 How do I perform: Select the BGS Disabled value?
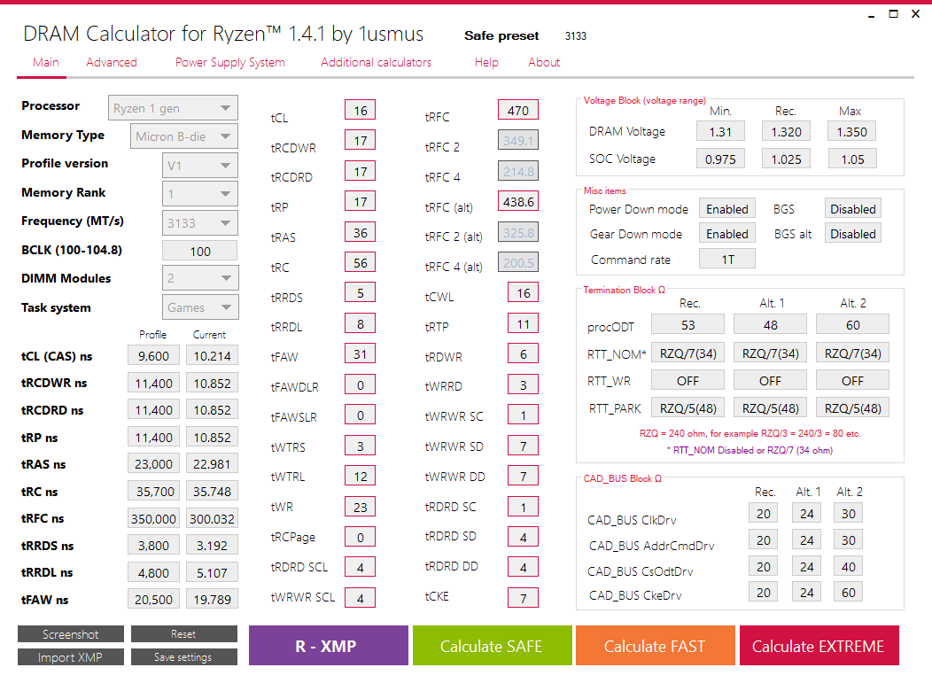(x=853, y=209)
